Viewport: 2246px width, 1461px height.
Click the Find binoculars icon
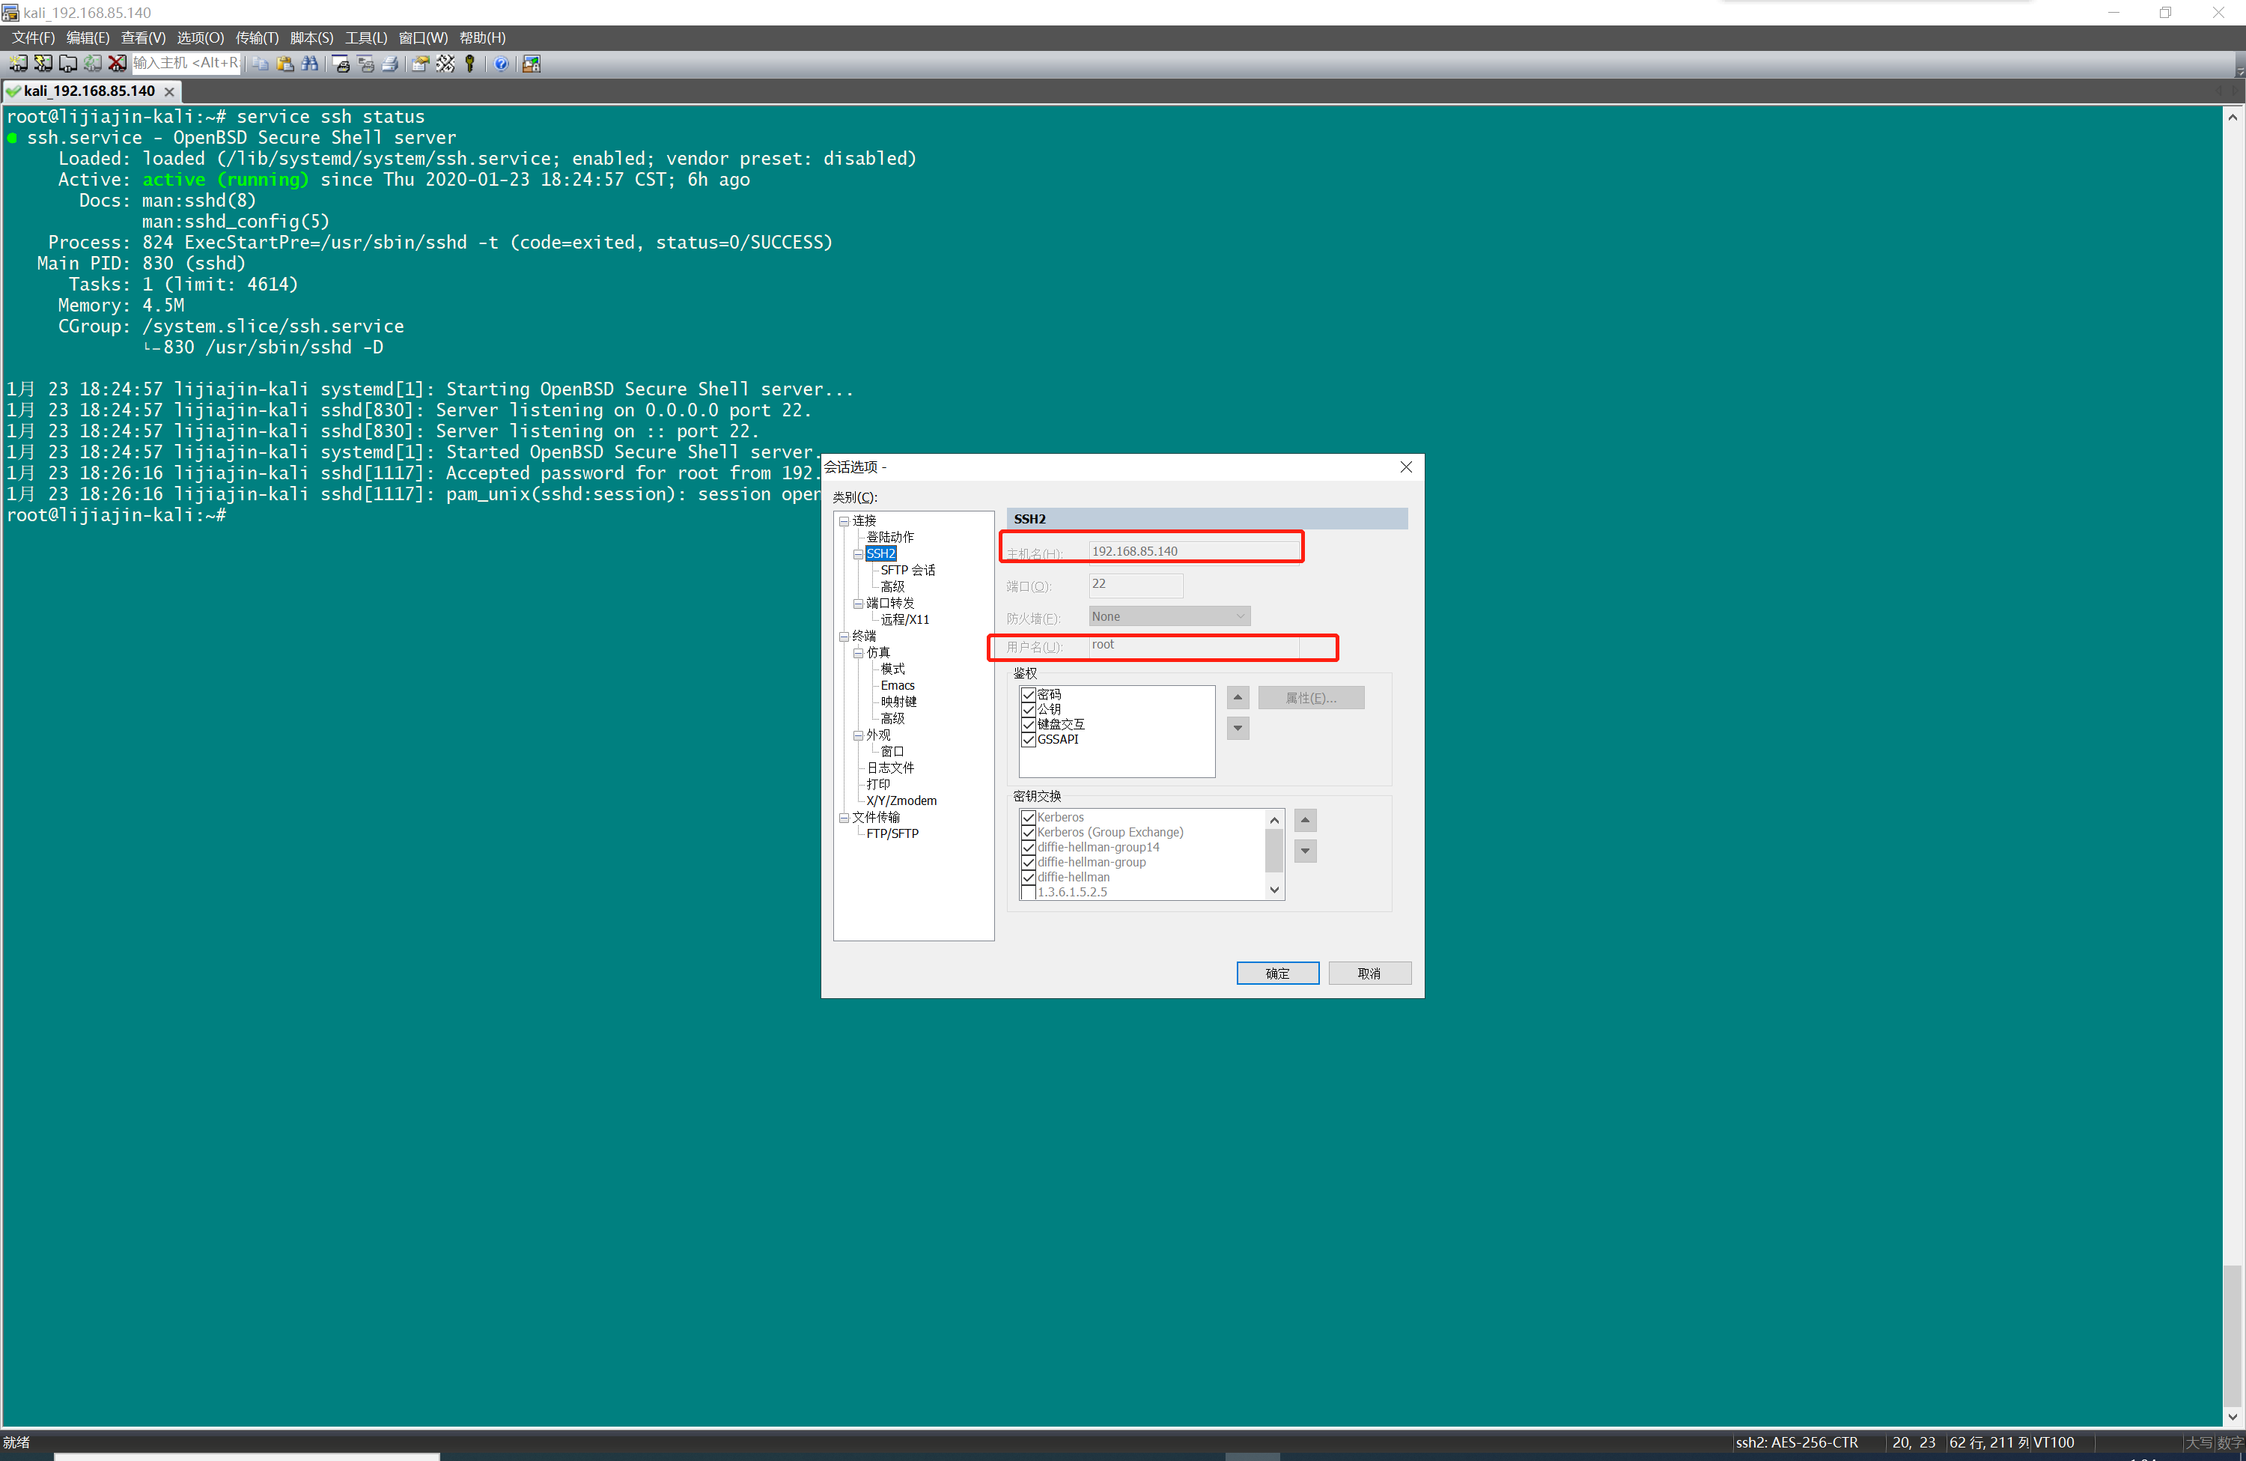[309, 63]
